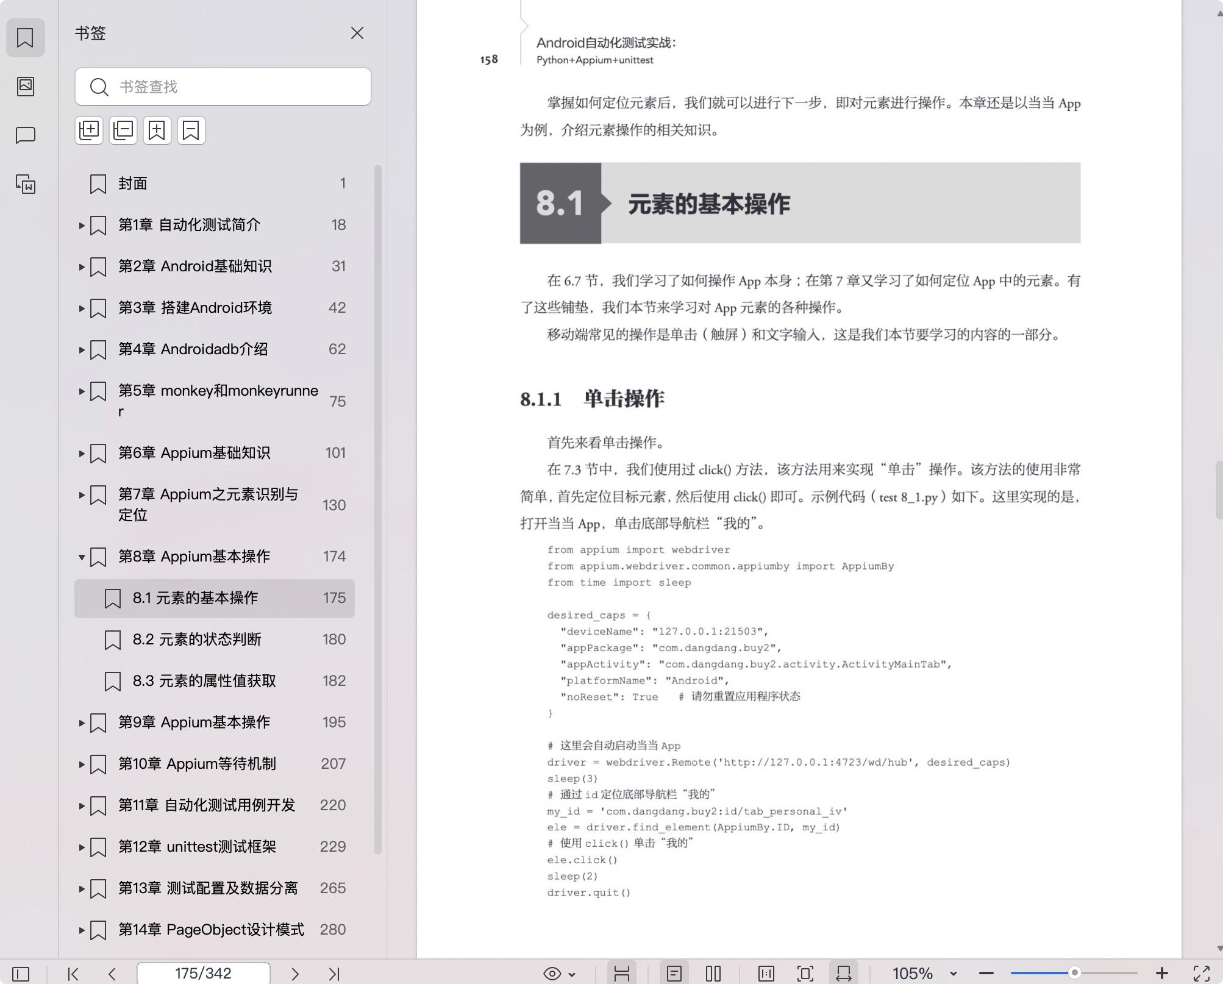Click the 8.1 元素的基本操作 heading
This screenshot has height=984, width=1223.
800,203
